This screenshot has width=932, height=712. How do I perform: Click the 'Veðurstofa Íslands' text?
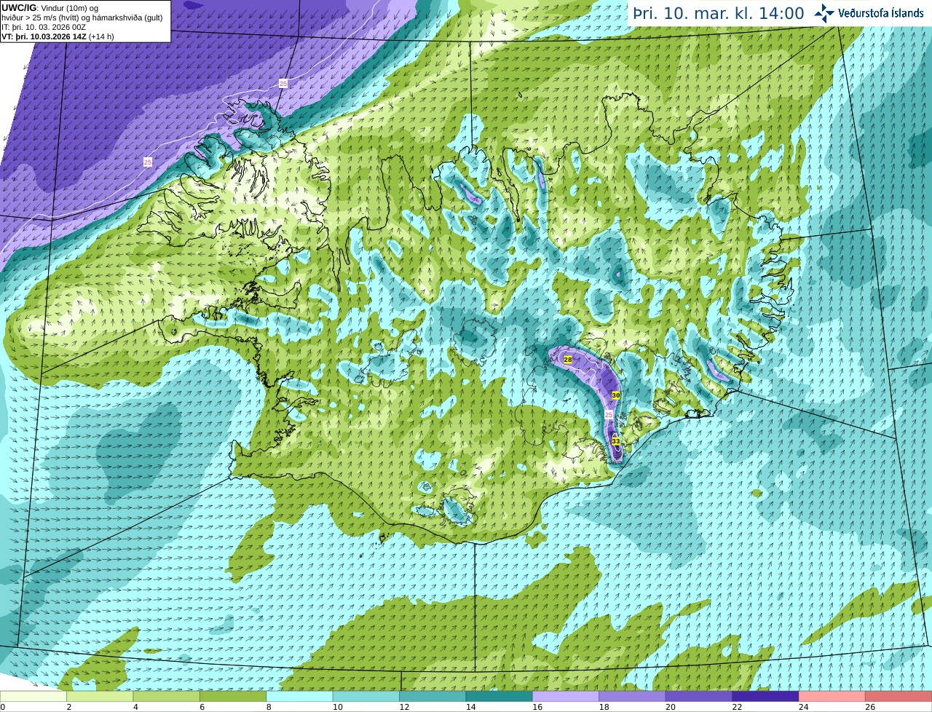pos(881,13)
